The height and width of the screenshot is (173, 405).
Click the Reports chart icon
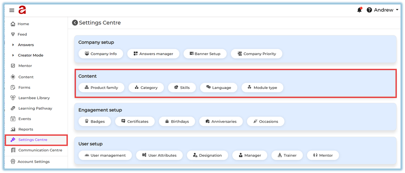tap(13, 129)
